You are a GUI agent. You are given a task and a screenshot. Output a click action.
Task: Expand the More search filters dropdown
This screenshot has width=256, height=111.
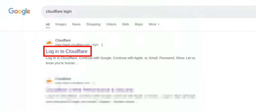[154, 24]
